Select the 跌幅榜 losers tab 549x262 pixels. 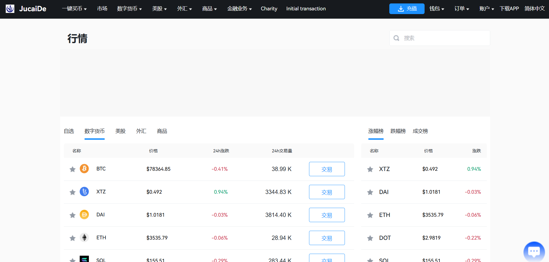(x=398, y=131)
